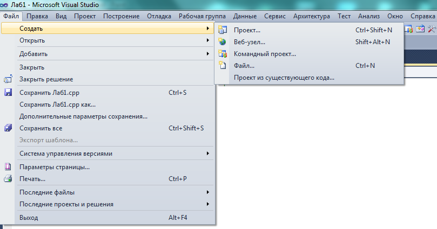Image resolution: width=437 pixels, height=229 pixels.
Task: Open the Проект menu in menu bar
Action: pyautogui.click(x=85, y=16)
